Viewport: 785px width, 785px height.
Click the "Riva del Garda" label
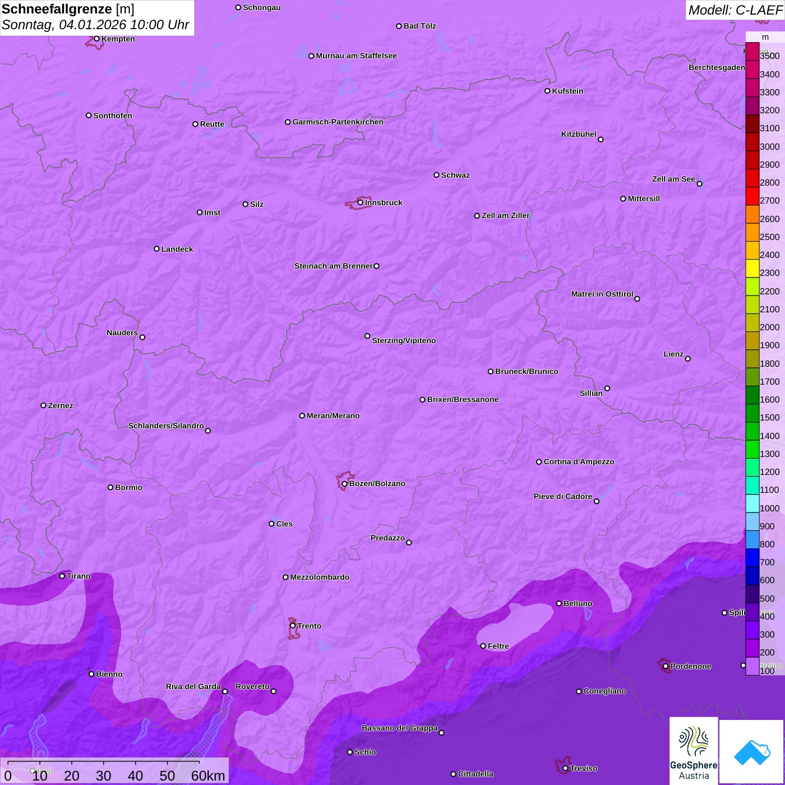pyautogui.click(x=193, y=686)
